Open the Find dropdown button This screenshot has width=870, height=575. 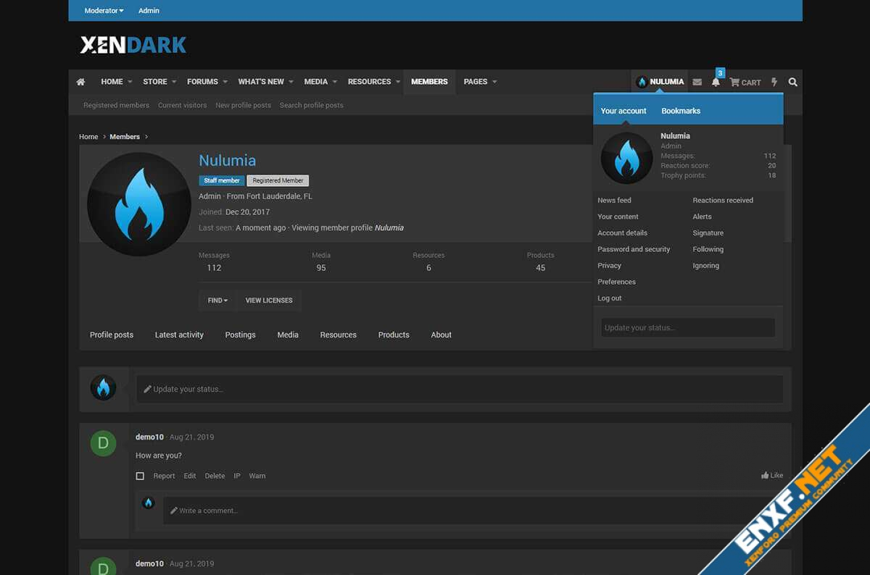(x=217, y=301)
